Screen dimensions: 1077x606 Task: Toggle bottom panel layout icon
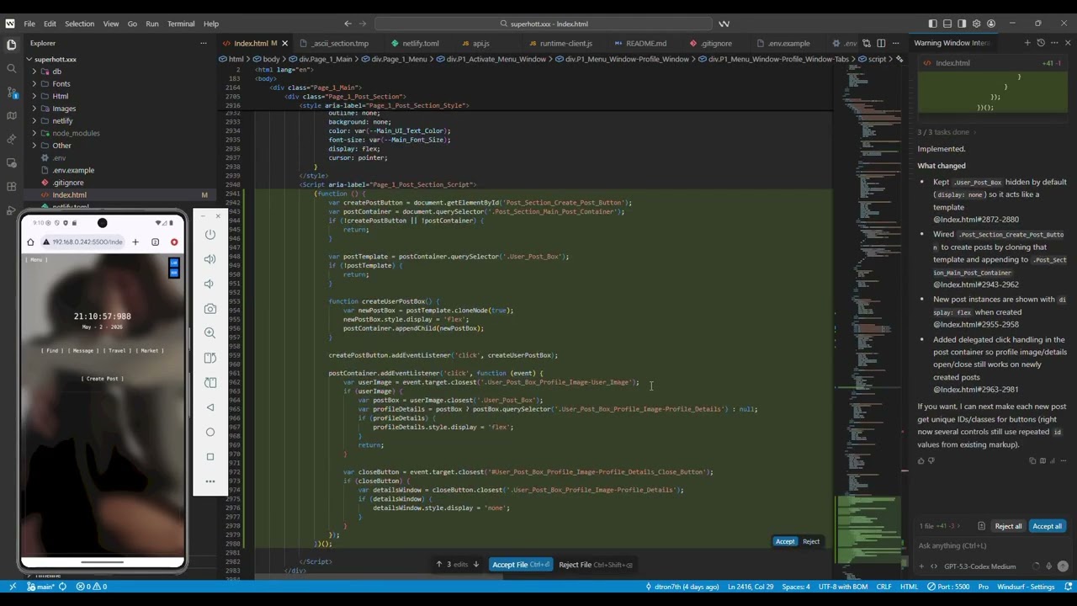click(947, 24)
